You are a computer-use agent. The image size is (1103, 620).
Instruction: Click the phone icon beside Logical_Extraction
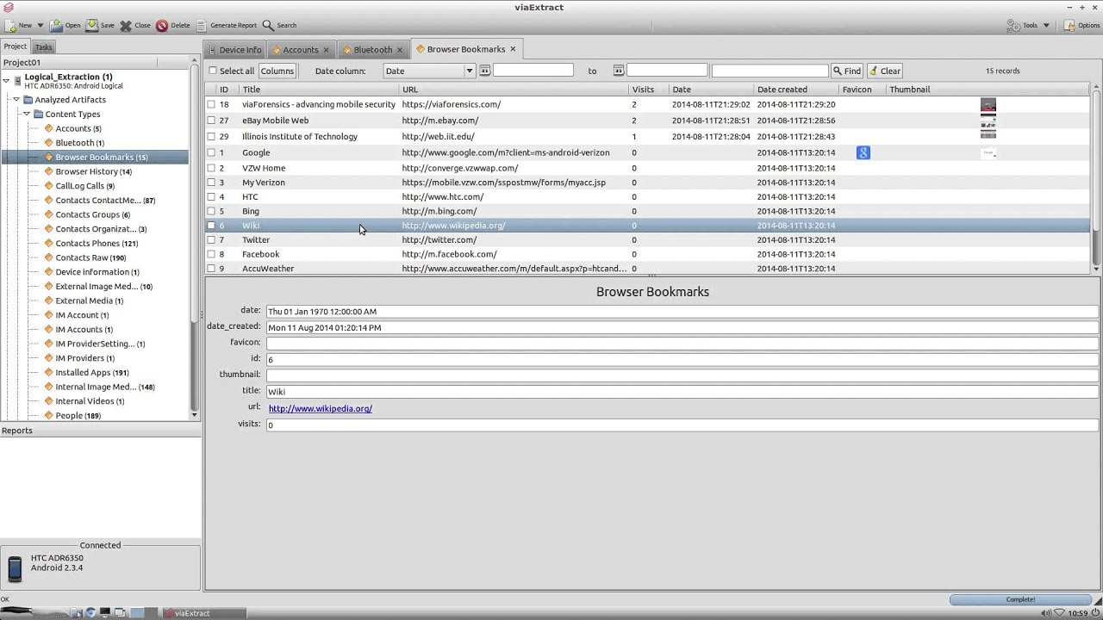click(17, 80)
